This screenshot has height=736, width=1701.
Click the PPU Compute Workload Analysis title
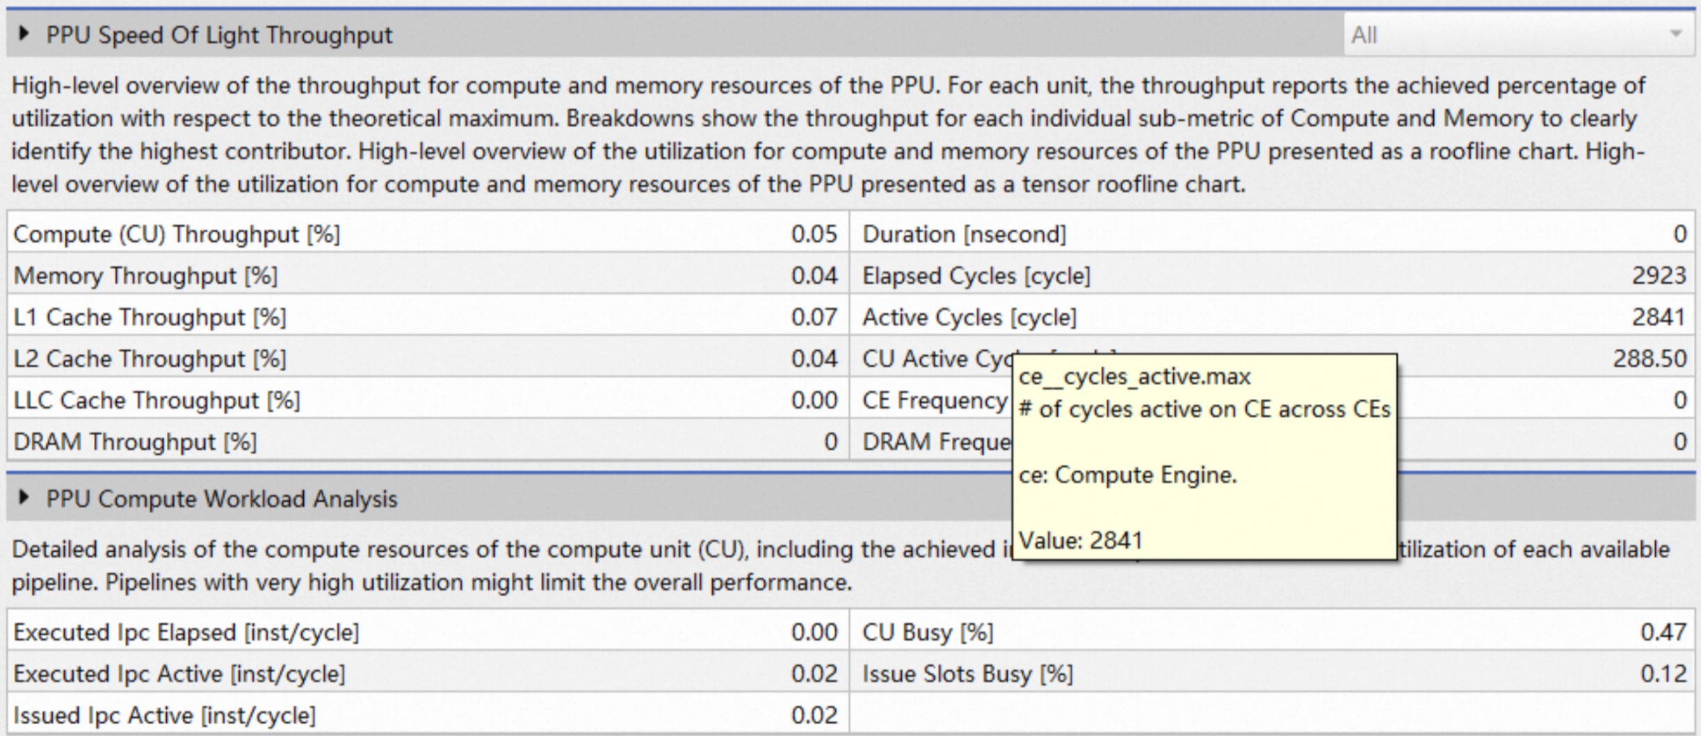(x=222, y=499)
